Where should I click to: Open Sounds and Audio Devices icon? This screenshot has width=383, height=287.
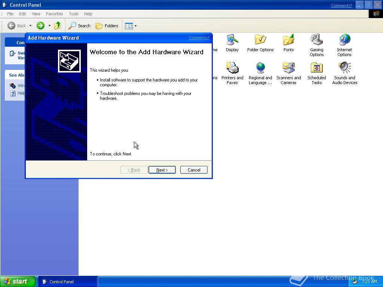[x=344, y=68]
